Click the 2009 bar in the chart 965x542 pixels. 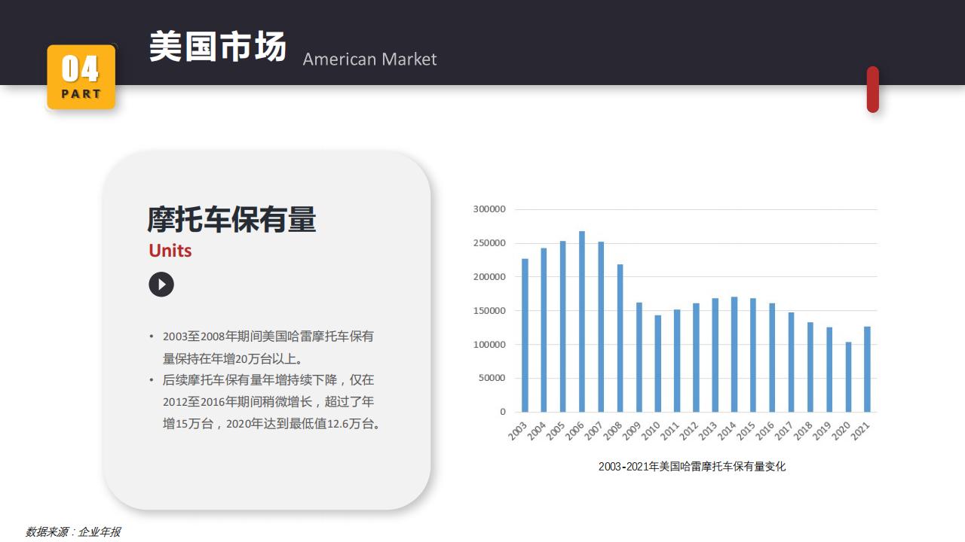[x=639, y=358]
